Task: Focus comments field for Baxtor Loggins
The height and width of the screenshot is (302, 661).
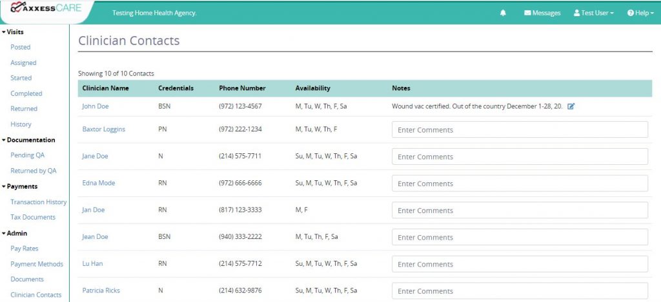Action: pos(520,129)
